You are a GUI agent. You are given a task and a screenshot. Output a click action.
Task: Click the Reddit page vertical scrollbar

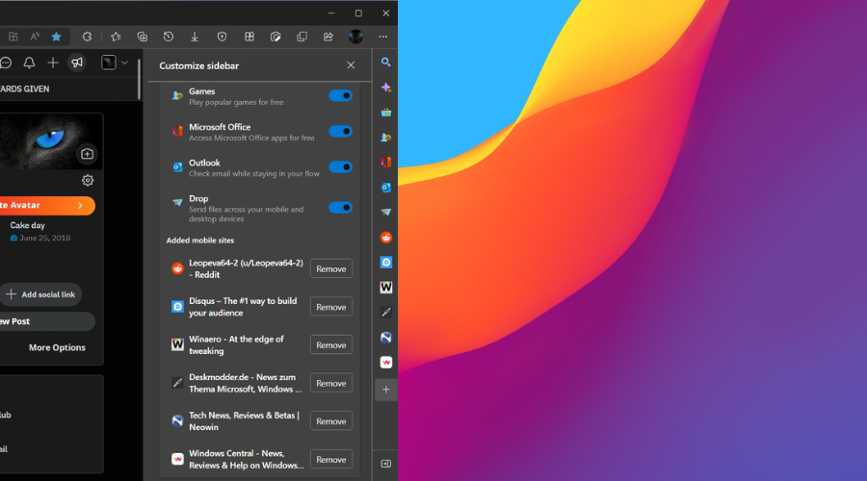point(140,80)
